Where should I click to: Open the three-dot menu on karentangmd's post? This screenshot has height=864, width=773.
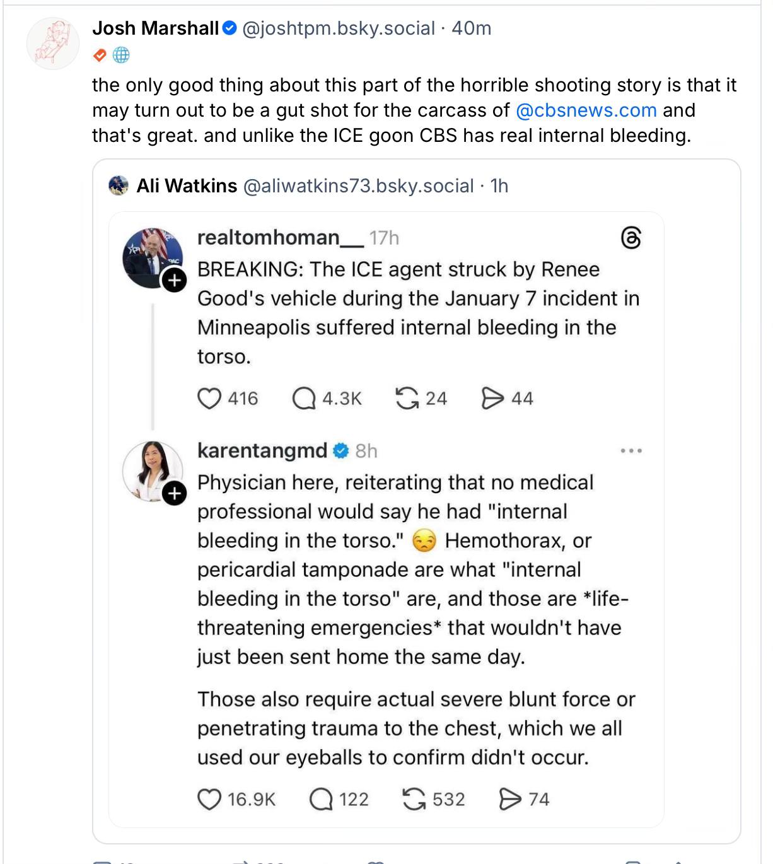coord(631,451)
